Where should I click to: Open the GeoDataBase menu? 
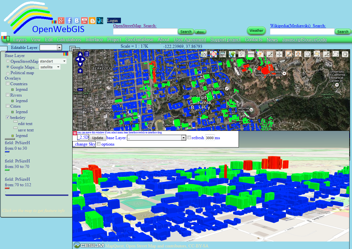139,40
